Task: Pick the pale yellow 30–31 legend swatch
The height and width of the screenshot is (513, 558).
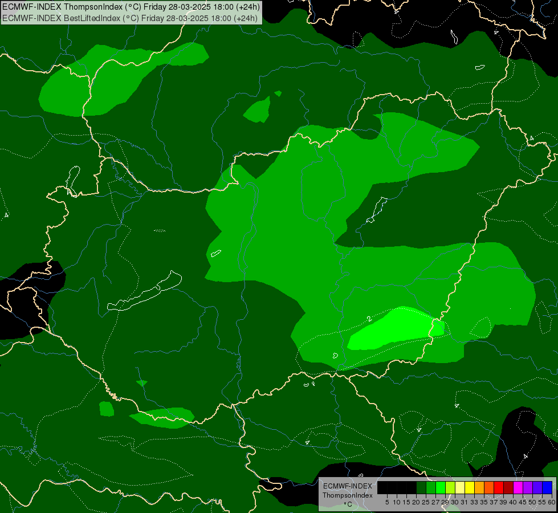Action: coord(460,487)
